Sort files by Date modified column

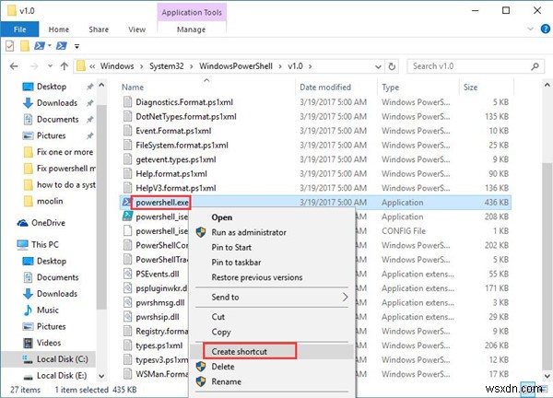click(325, 88)
